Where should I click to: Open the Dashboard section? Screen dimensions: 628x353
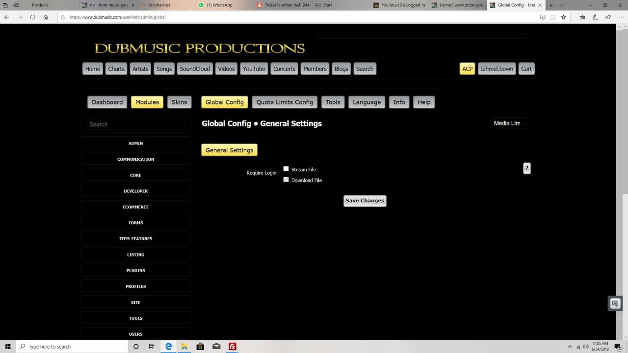pyautogui.click(x=107, y=102)
